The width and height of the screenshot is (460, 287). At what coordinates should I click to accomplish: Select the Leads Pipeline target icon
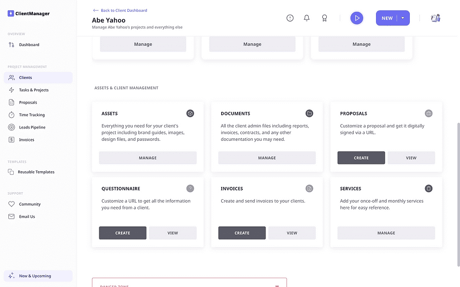coord(10,127)
